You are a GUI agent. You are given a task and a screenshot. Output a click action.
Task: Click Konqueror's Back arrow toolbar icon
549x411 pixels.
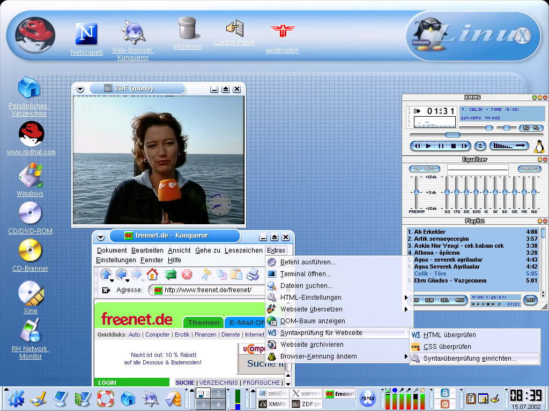pos(121,274)
